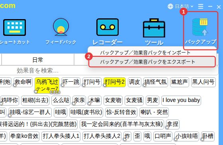This screenshot has height=145, width=223.
Task: Play the 打人拳头揍人1 sound button
Action: click(61, 136)
